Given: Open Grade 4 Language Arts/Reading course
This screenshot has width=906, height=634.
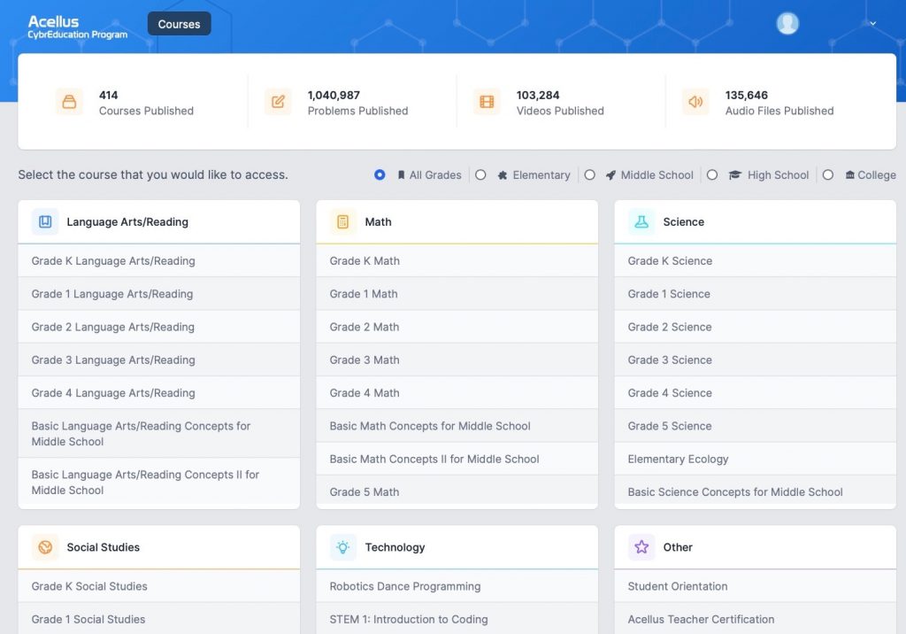Looking at the screenshot, I should point(159,393).
